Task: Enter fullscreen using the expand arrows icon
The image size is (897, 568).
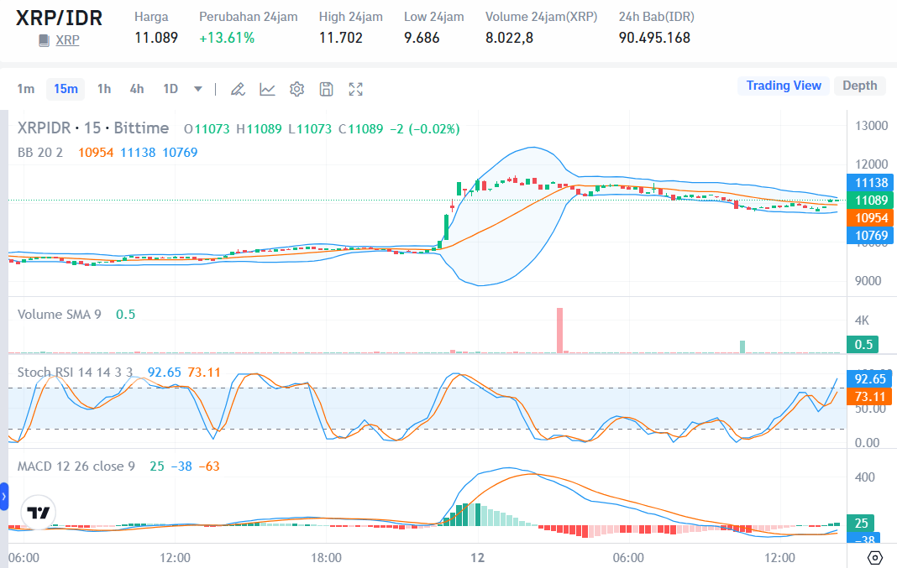Action: click(355, 88)
